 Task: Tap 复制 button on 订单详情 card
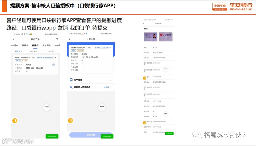[x=89, y=48]
